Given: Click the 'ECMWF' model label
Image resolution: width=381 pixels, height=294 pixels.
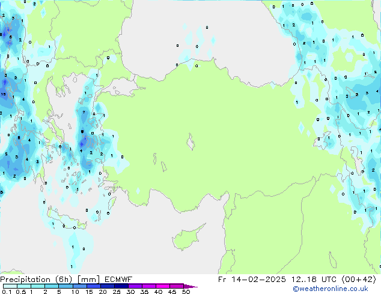Looking at the screenshot, I should pyautogui.click(x=118, y=280).
